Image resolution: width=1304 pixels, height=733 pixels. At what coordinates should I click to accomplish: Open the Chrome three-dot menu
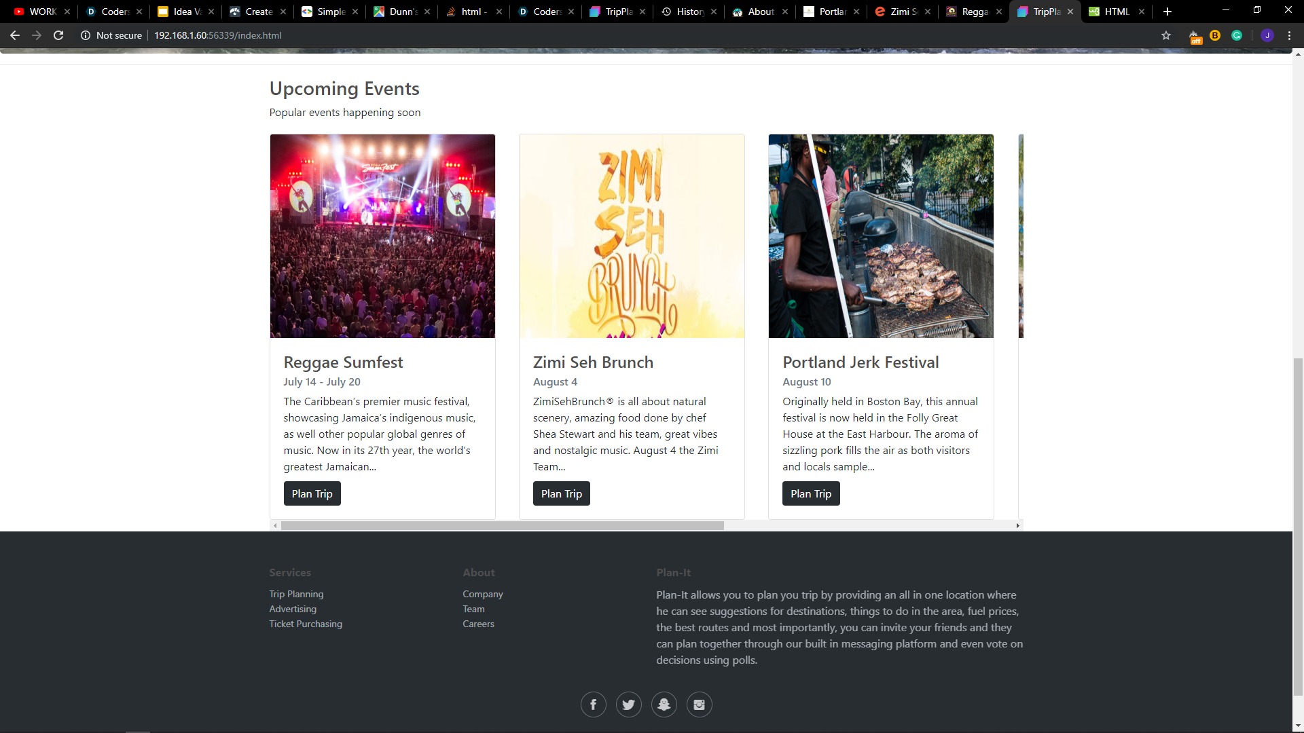pos(1289,35)
